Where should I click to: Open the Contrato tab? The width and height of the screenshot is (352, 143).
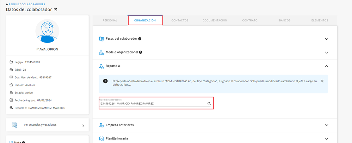coord(250,20)
